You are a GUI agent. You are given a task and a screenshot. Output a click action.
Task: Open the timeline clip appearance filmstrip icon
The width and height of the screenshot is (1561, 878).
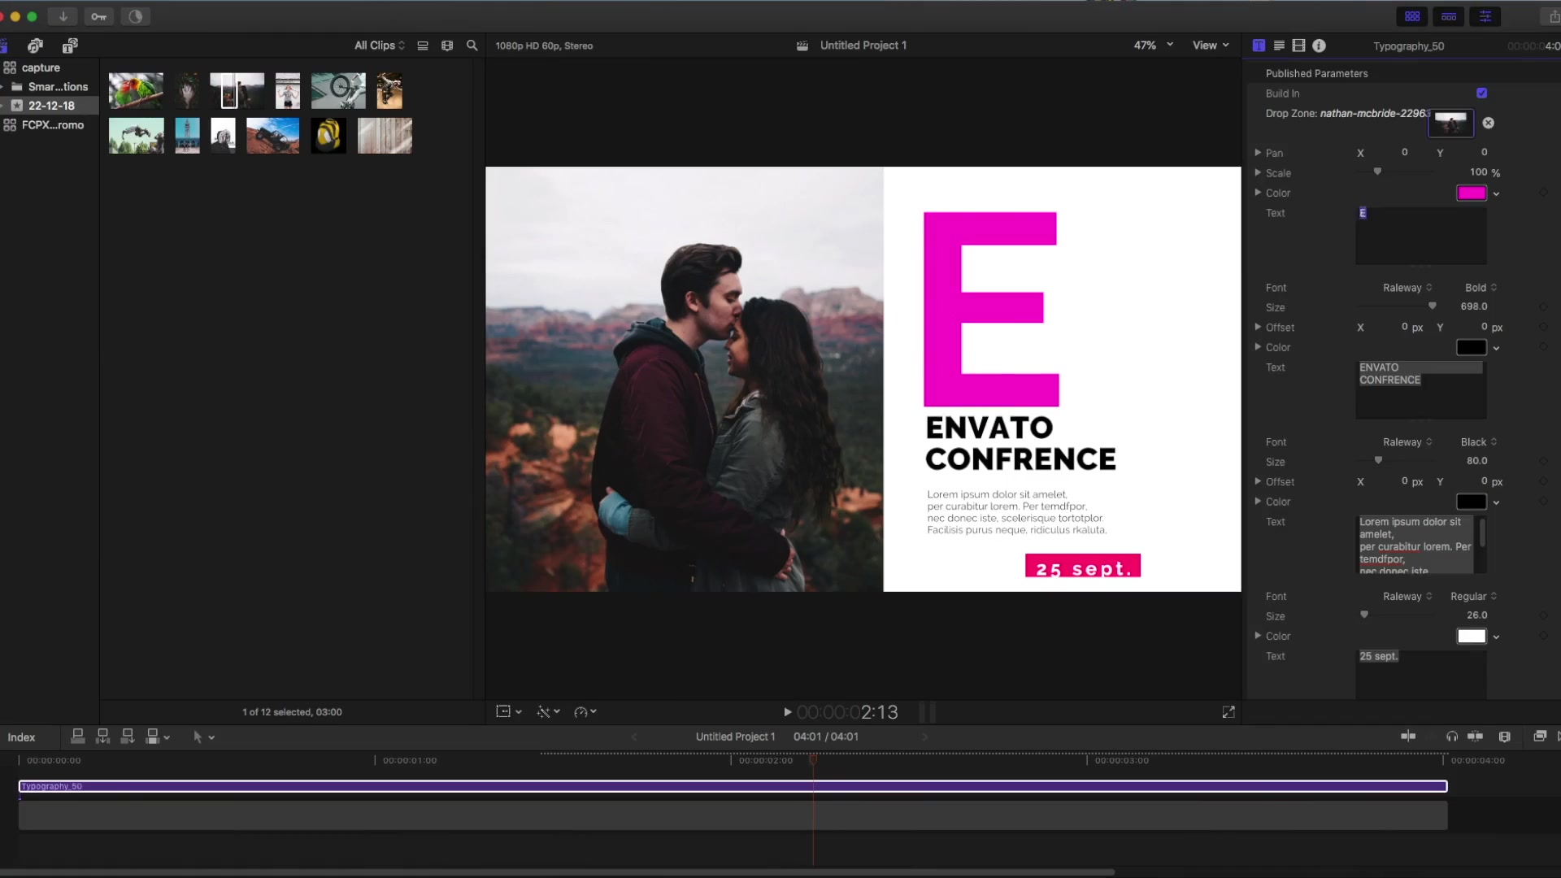1505,737
